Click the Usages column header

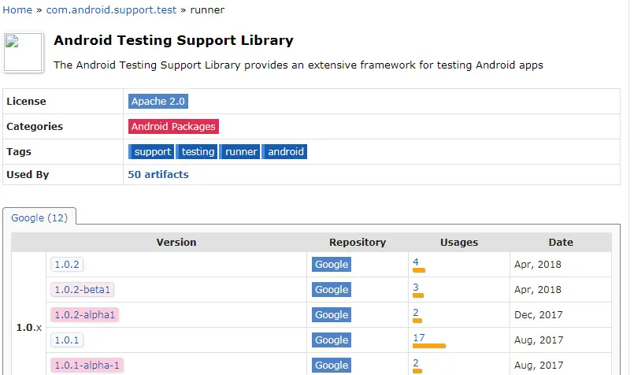459,243
